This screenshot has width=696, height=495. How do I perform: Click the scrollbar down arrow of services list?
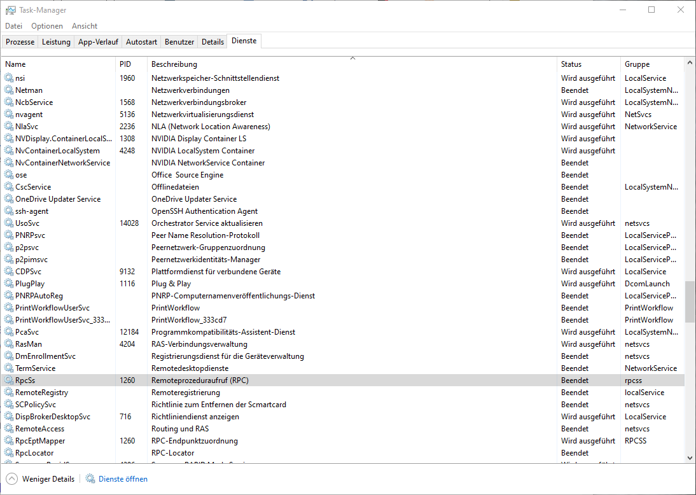click(690, 457)
